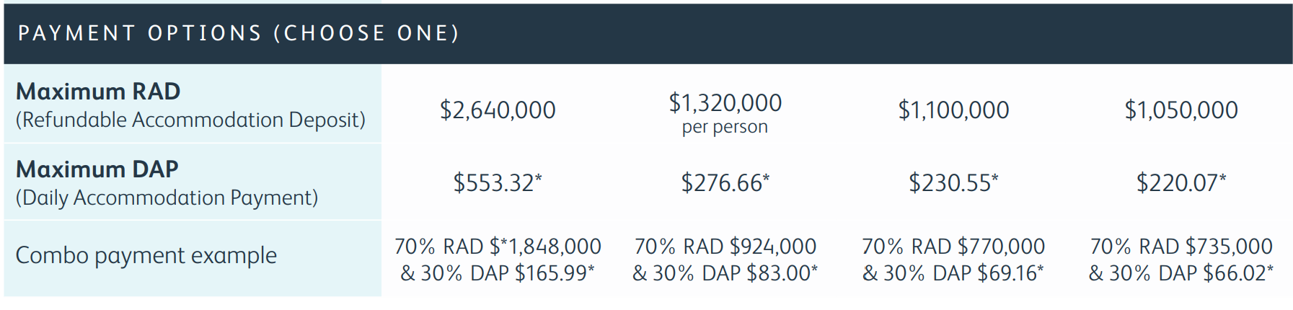Click the 30% DAP $83.00 combo line
The height and width of the screenshot is (310, 1293).
tap(725, 273)
